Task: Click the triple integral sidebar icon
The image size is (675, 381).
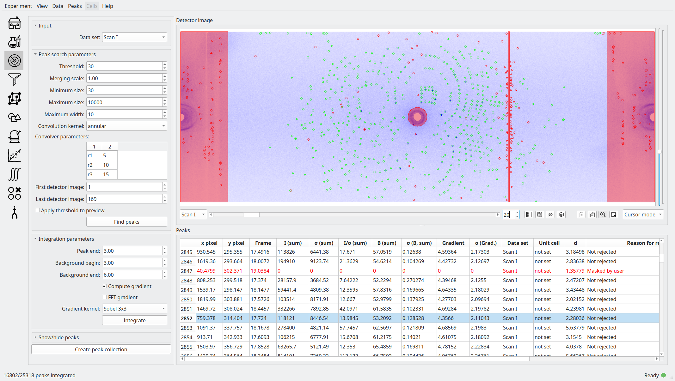Action: (x=14, y=174)
